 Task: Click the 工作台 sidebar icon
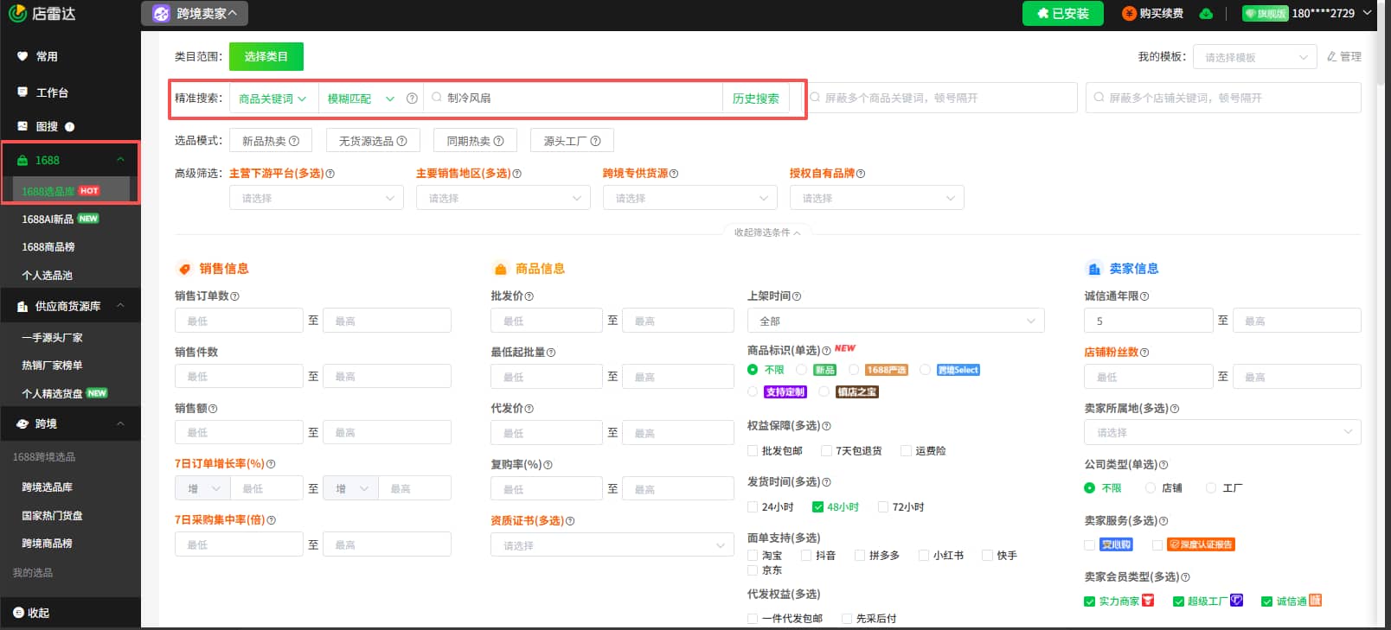pos(22,92)
